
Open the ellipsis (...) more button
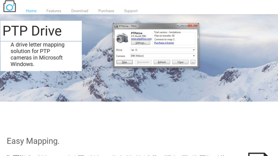[193, 62]
